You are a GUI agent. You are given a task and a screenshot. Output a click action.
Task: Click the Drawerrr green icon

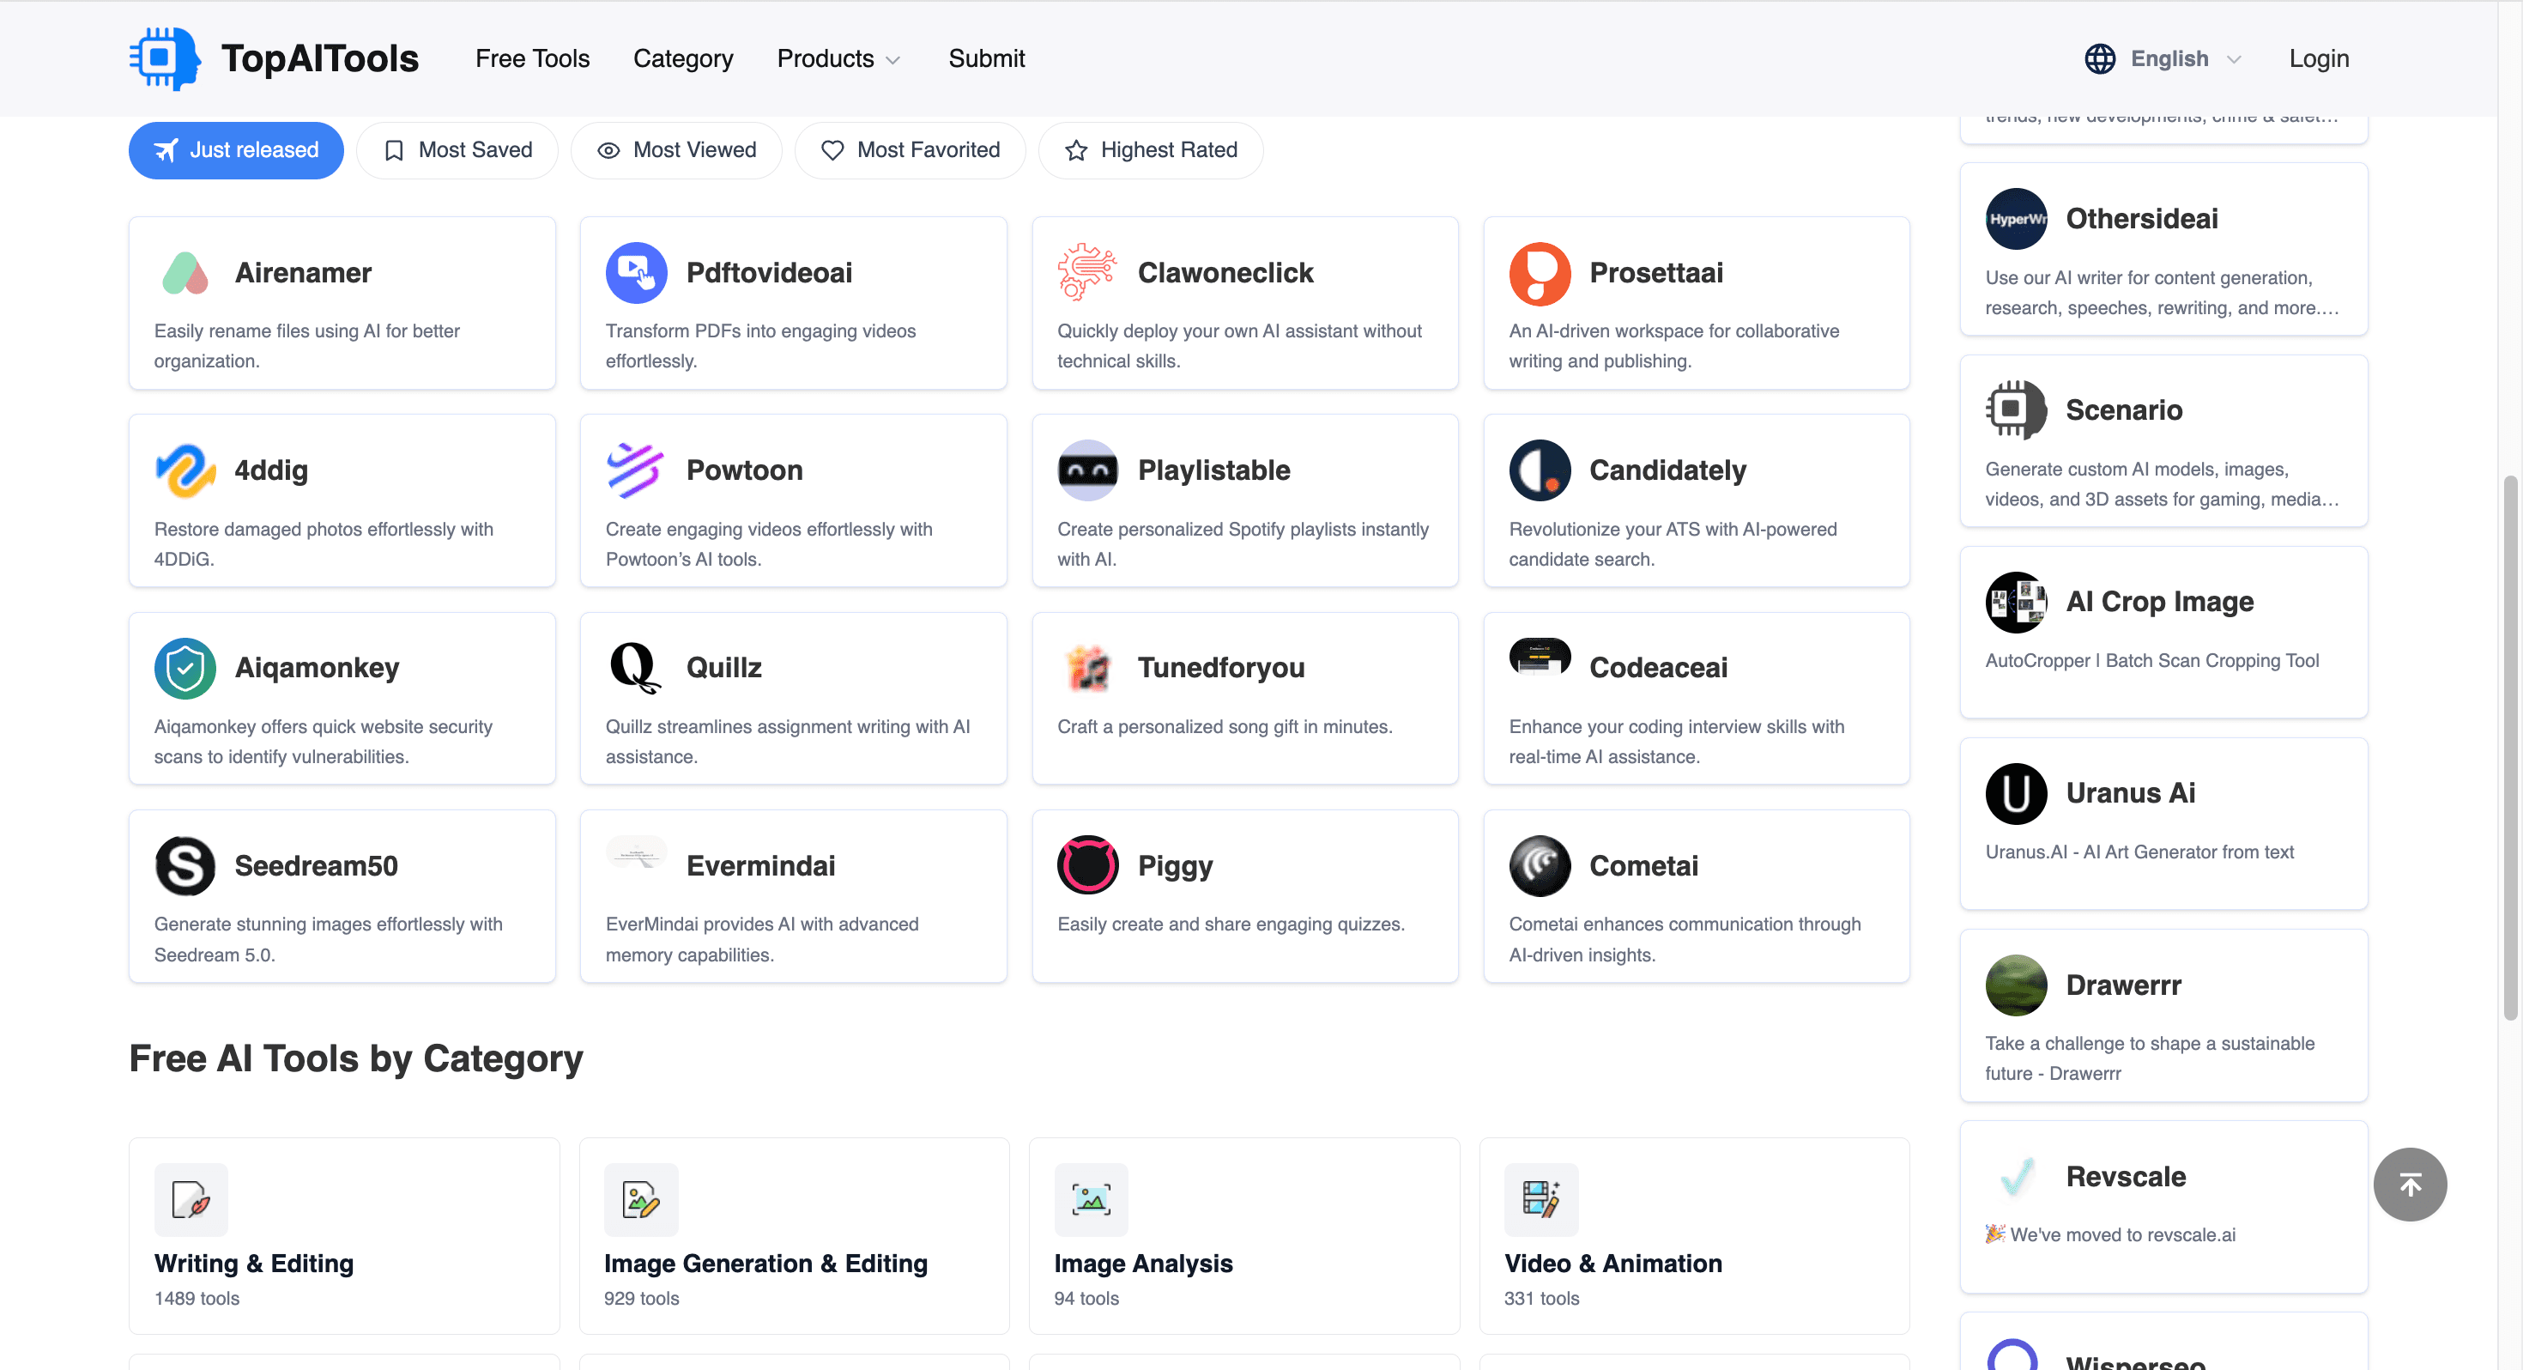(2017, 985)
